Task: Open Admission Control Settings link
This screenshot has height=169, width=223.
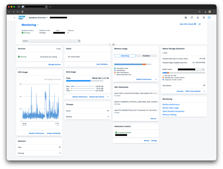Action: point(154,141)
